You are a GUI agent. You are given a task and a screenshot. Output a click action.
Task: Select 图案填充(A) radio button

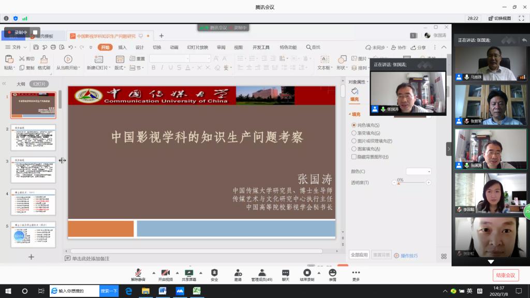[x=354, y=148]
